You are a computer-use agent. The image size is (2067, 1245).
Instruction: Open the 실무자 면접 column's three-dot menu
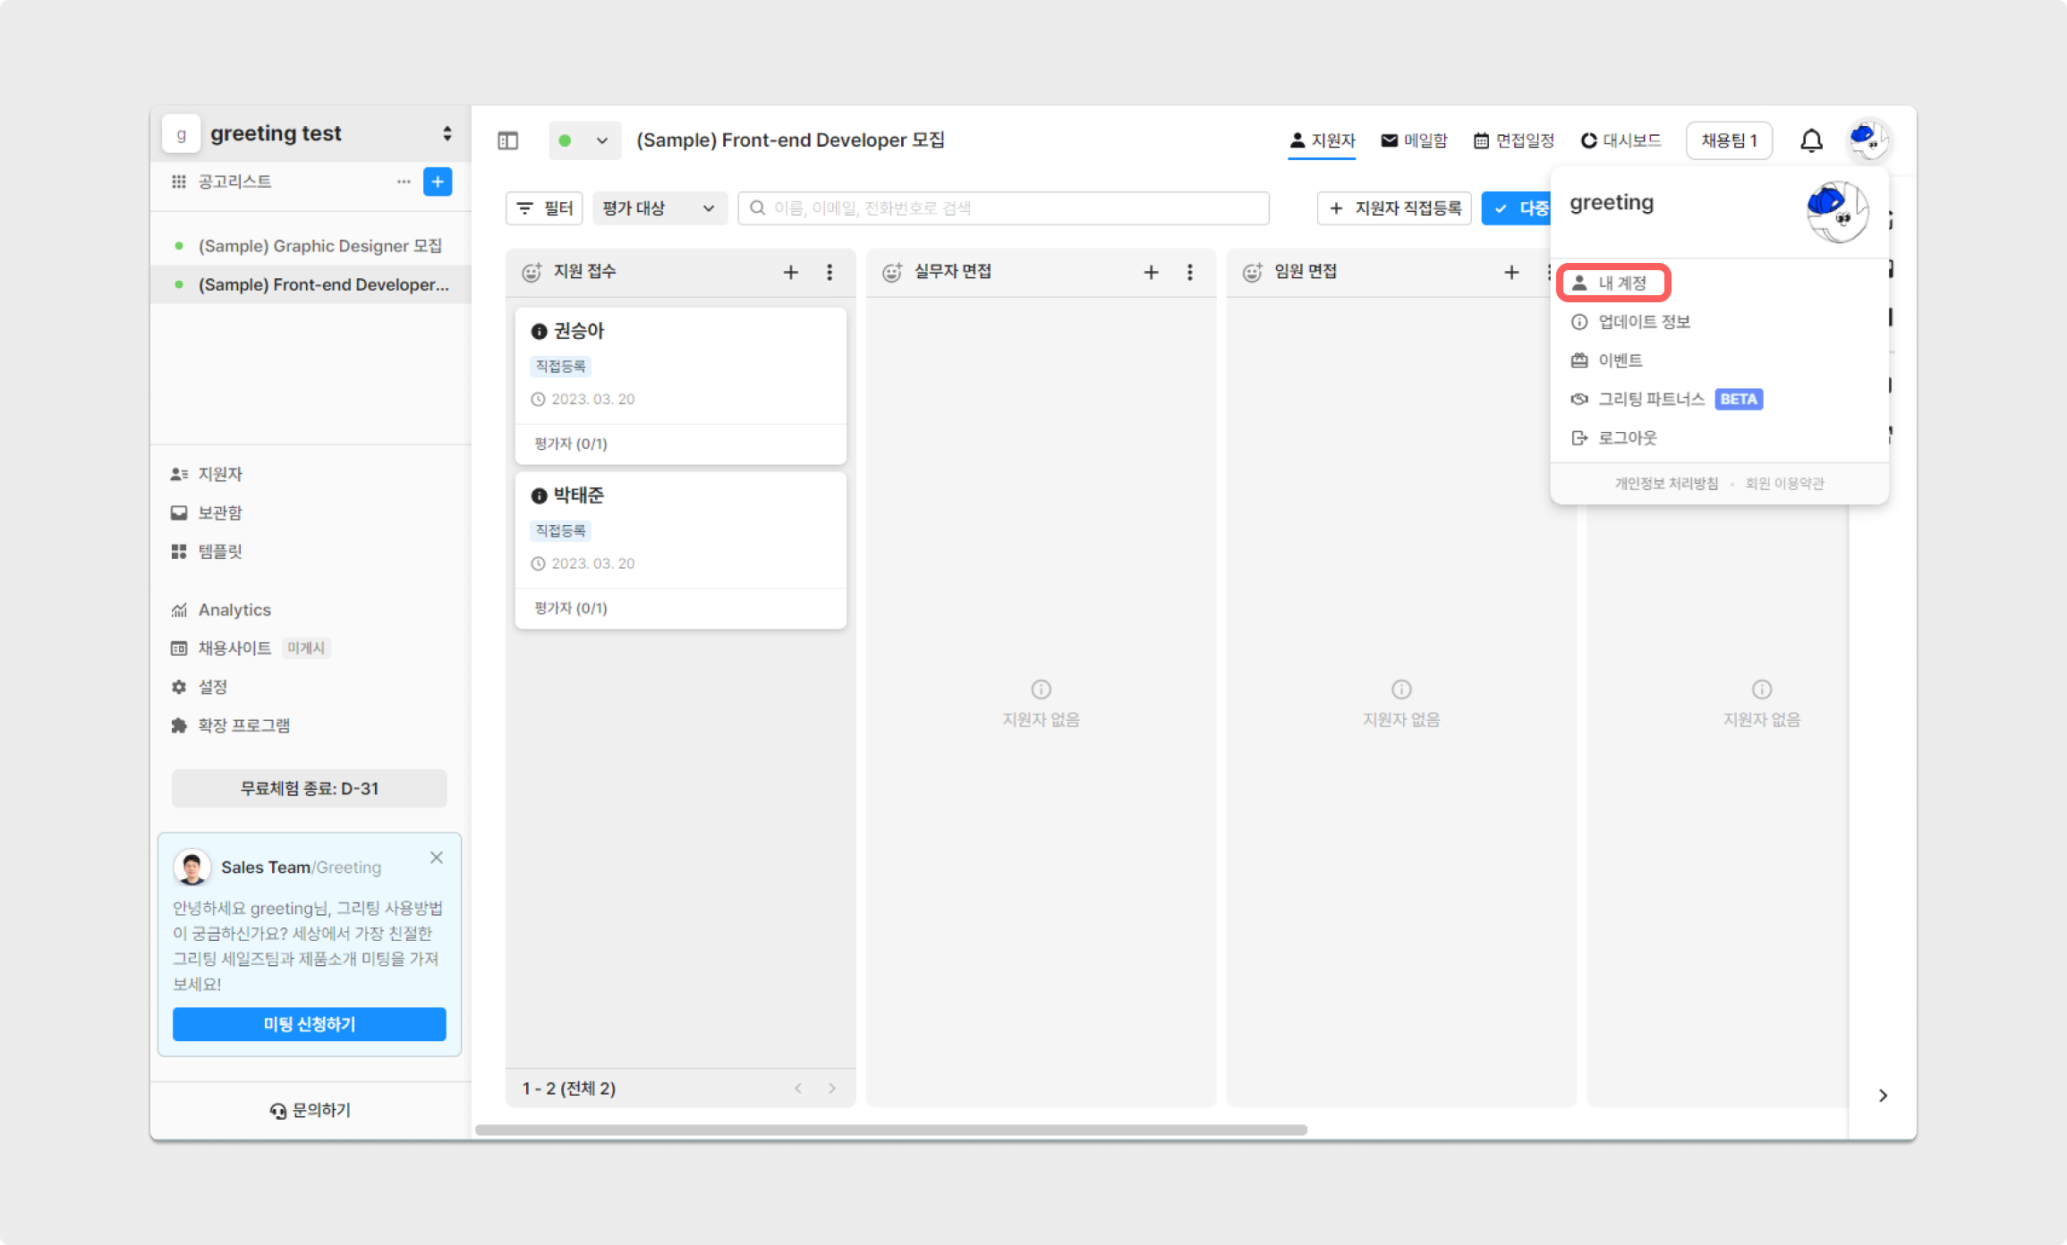[1189, 272]
